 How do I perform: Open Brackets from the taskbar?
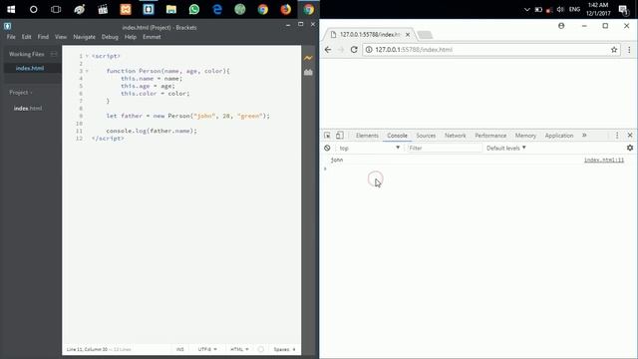click(x=149, y=9)
